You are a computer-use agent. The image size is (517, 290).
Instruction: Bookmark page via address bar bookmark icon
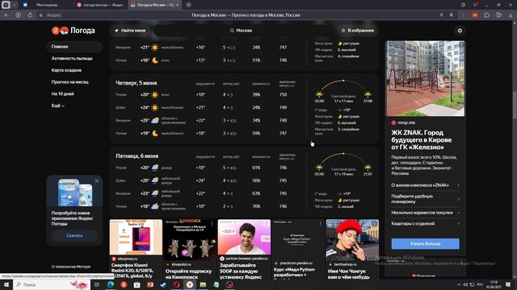pos(451,15)
